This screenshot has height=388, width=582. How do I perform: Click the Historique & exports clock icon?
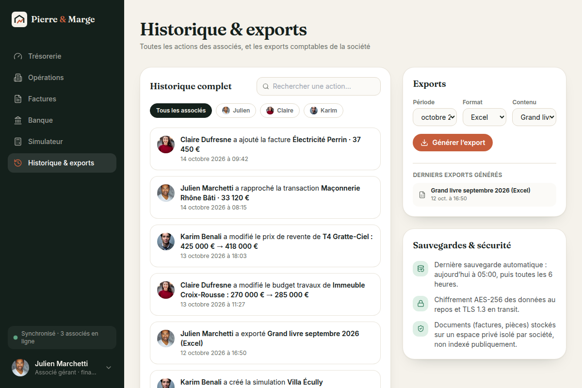coord(18,163)
